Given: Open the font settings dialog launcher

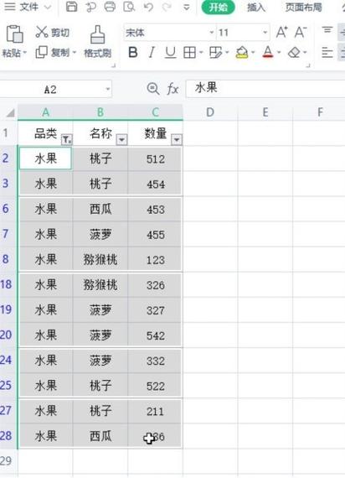Looking at the screenshot, I should [x=308, y=65].
